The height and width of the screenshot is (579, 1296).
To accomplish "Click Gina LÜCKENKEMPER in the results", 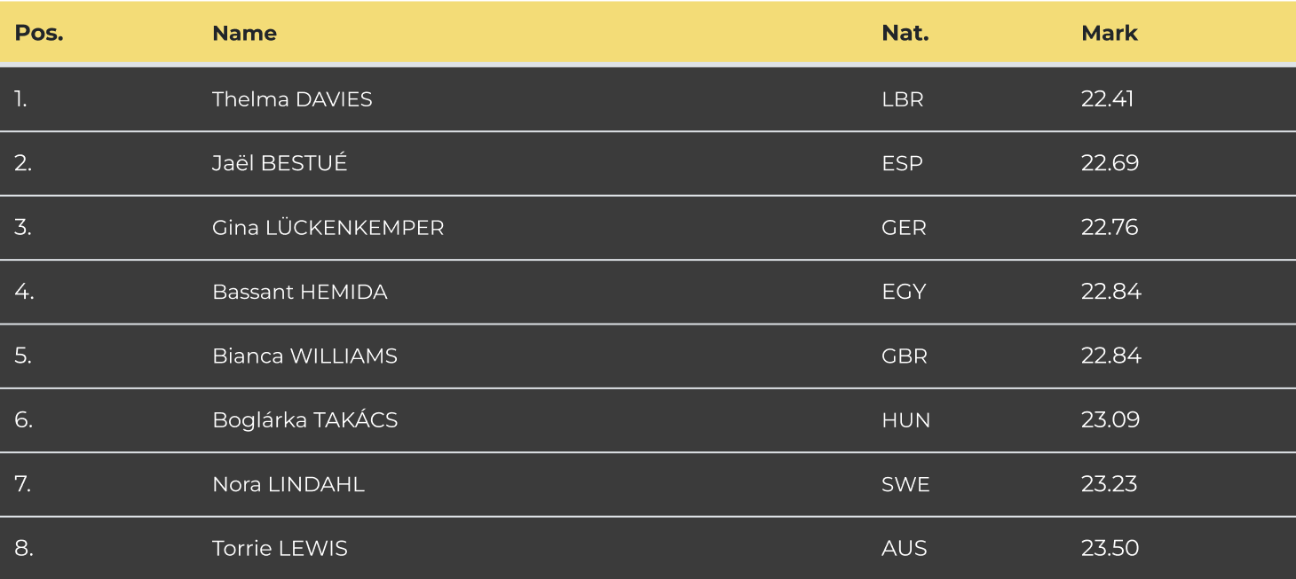I will pos(328,228).
